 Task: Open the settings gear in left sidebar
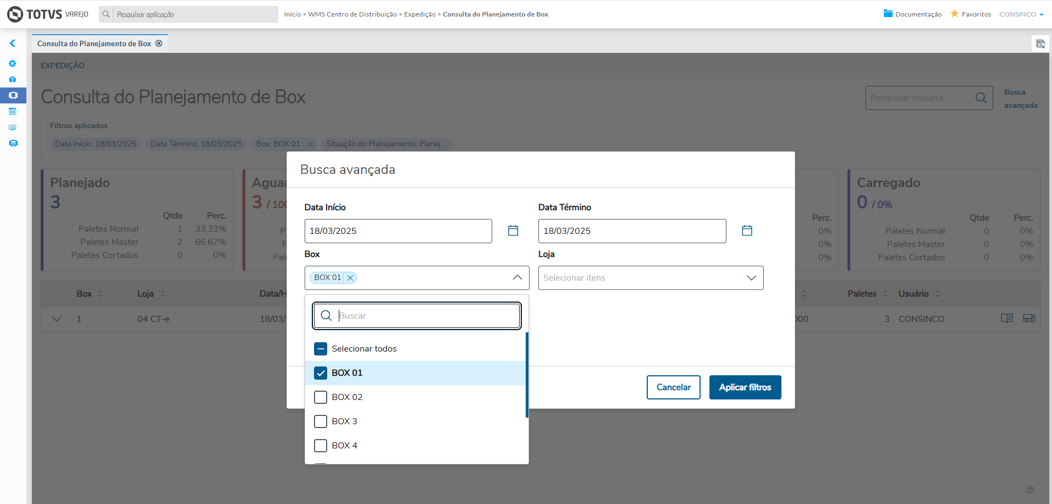pyautogui.click(x=13, y=63)
